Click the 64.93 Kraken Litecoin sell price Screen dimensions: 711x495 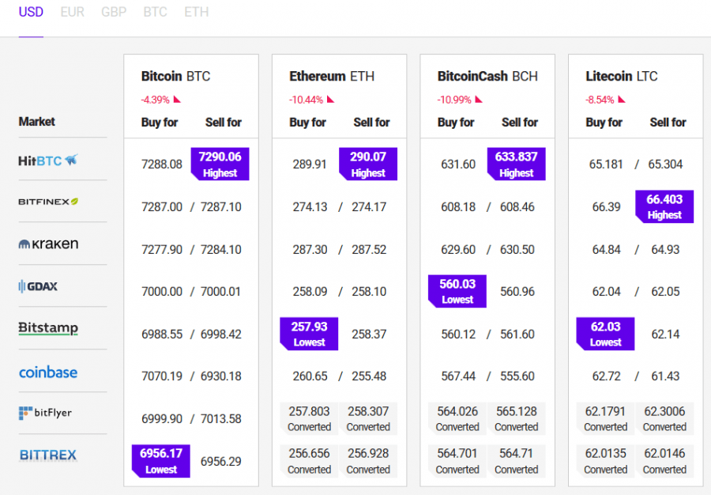[x=665, y=250]
